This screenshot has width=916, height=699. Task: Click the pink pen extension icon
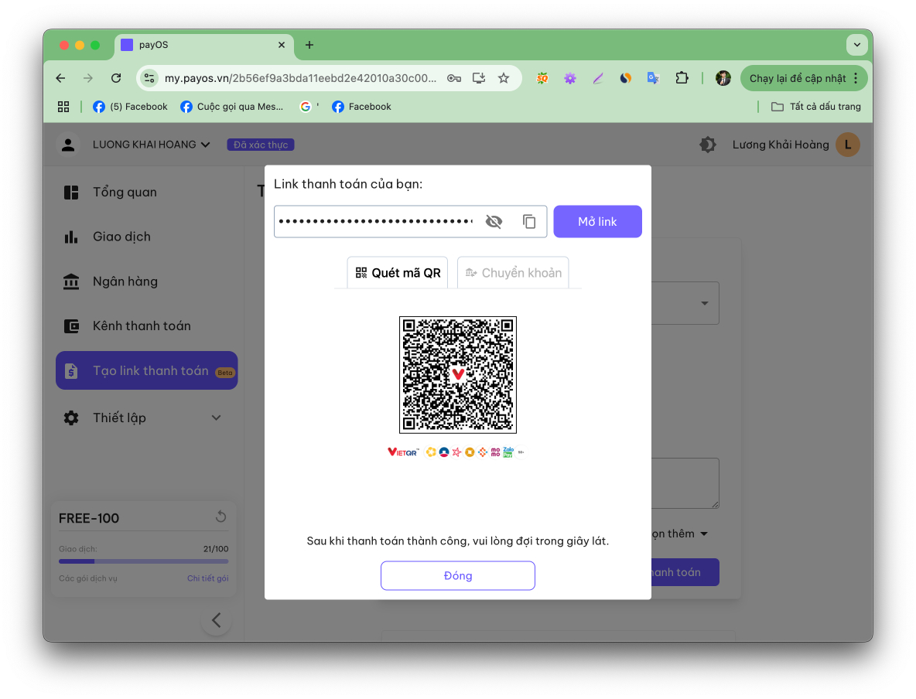click(598, 78)
